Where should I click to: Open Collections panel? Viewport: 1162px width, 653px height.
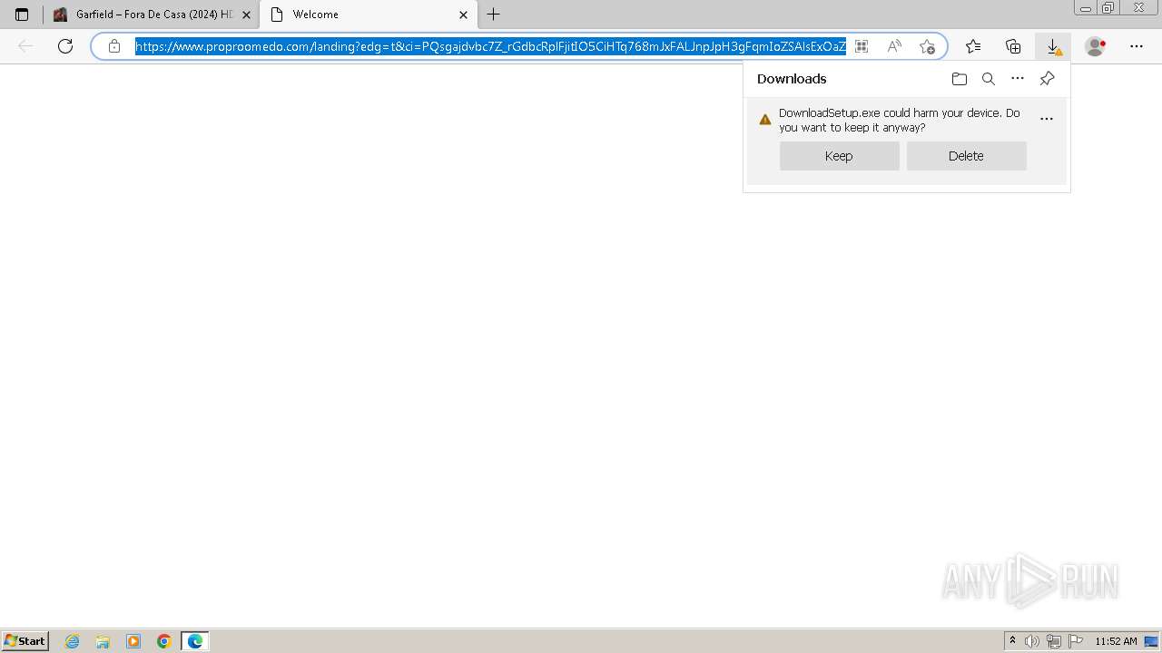[1013, 46]
